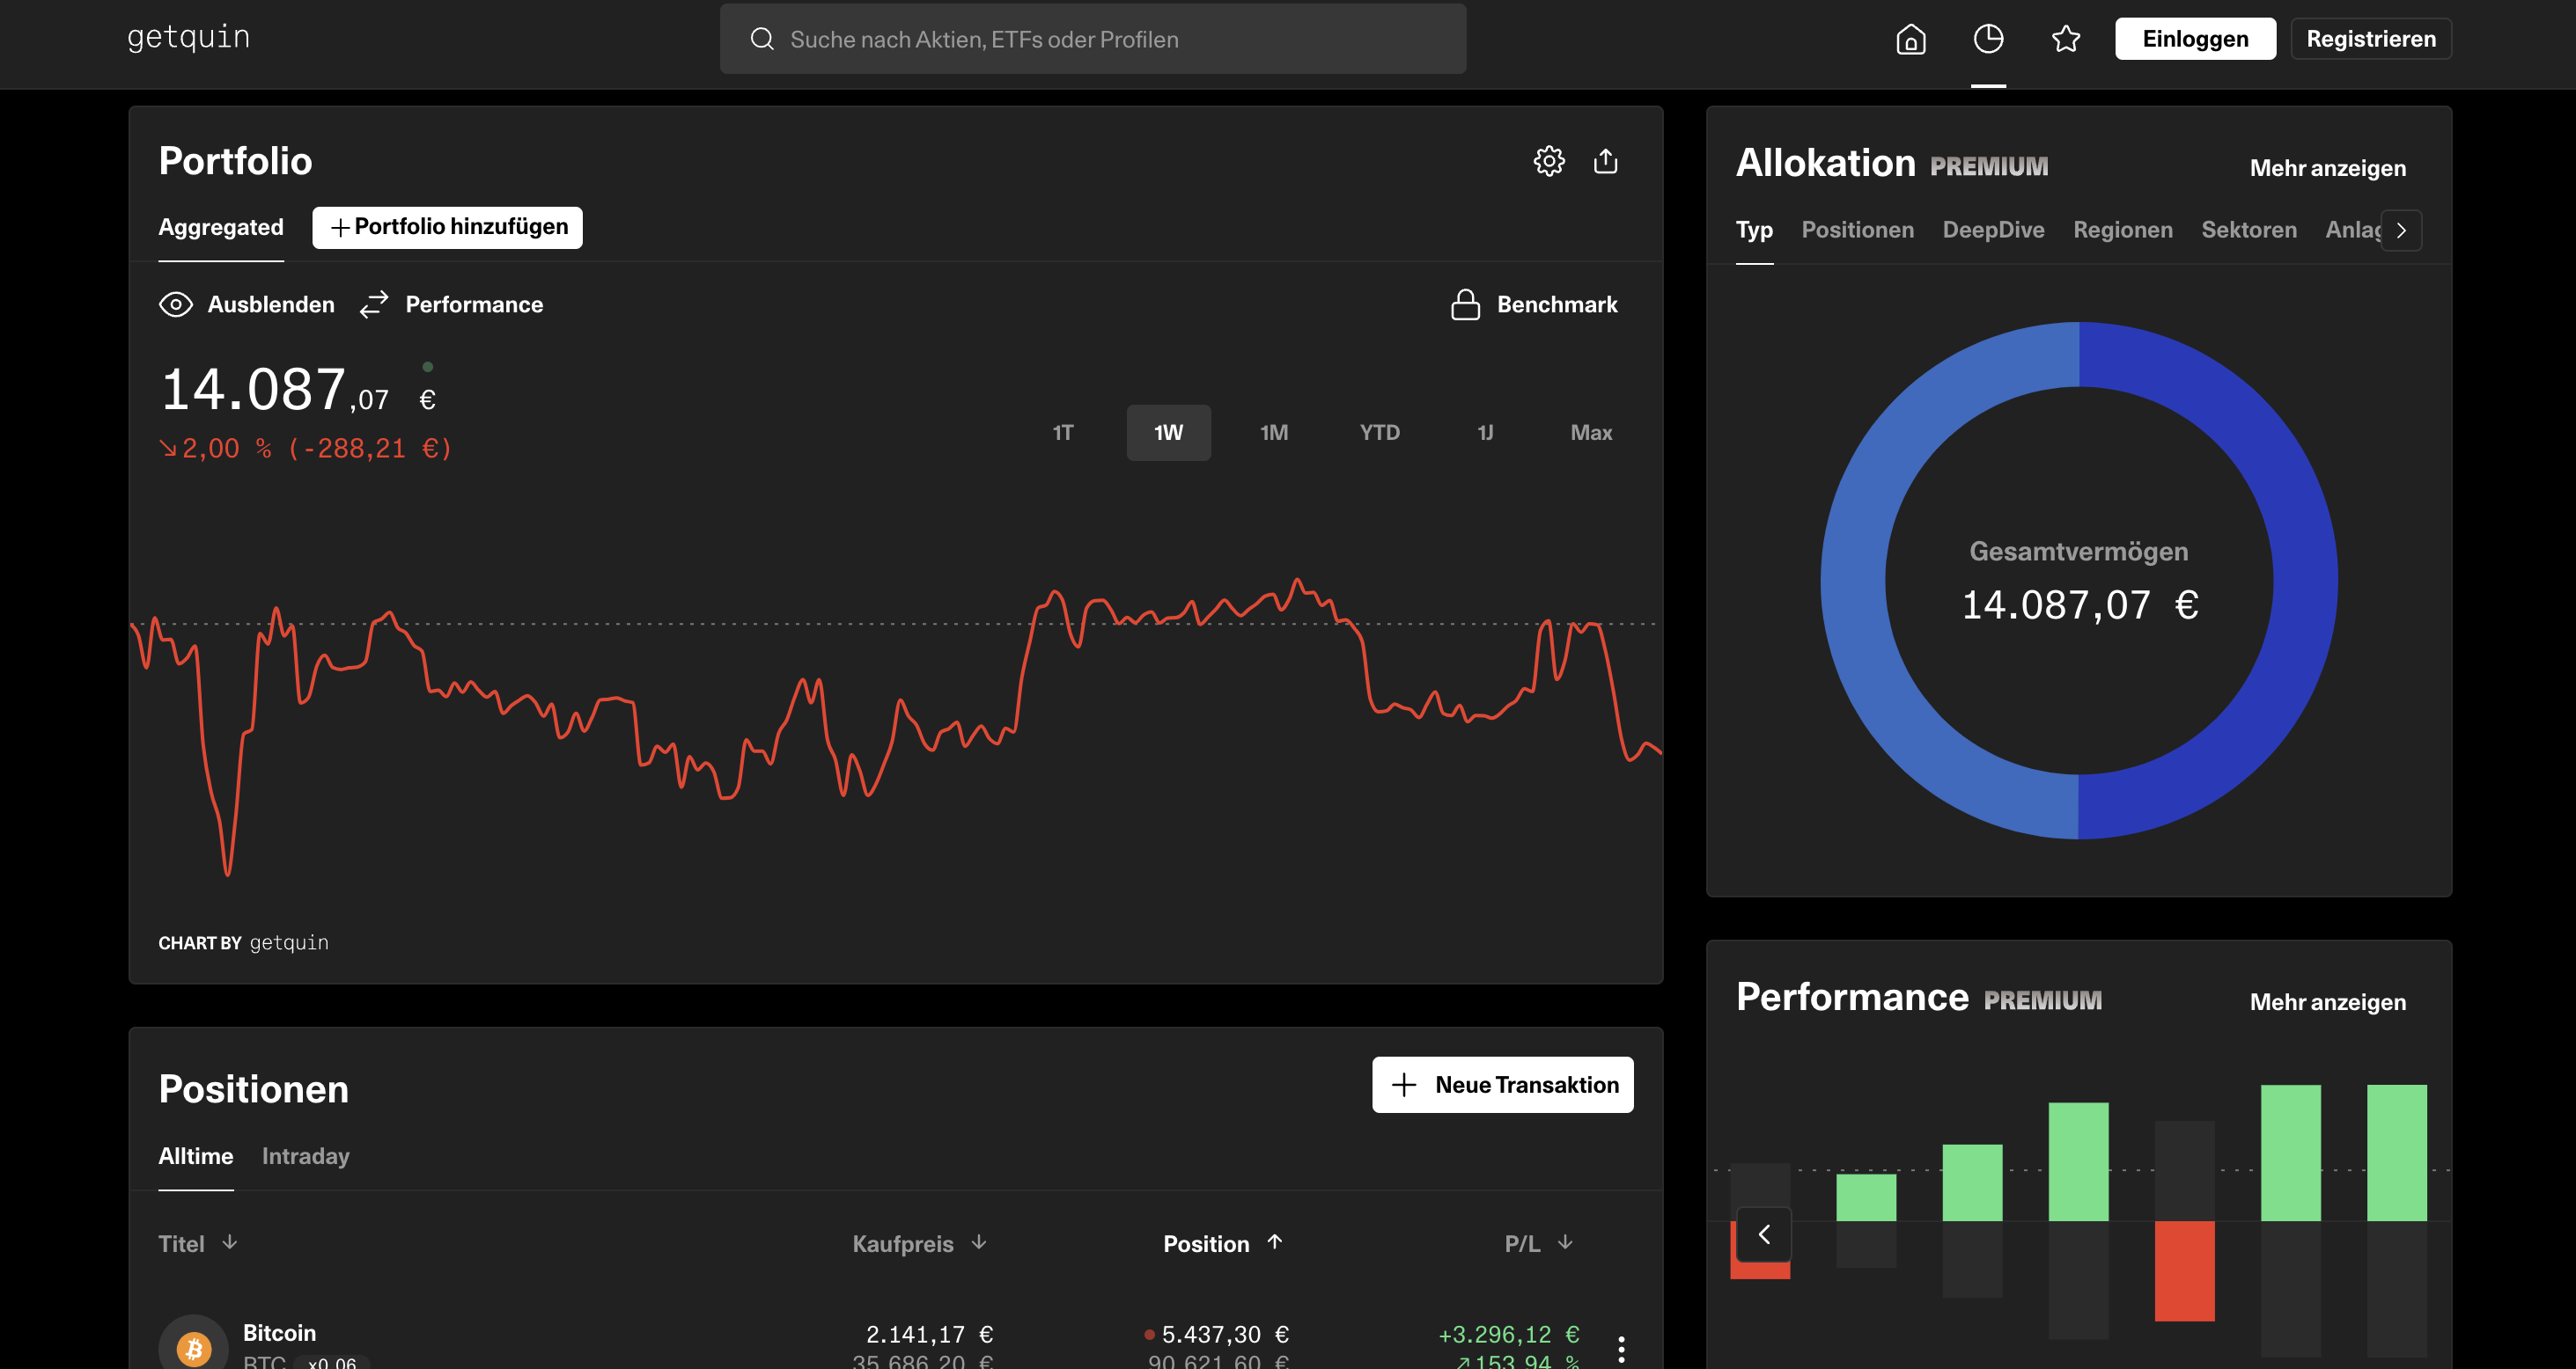Open Alltime positions tab
This screenshot has width=2576, height=1369.
[x=196, y=1156]
